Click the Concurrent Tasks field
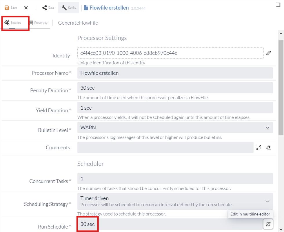 coord(175,179)
